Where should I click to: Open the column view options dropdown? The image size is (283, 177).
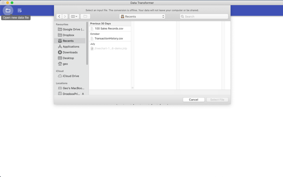pos(74,16)
